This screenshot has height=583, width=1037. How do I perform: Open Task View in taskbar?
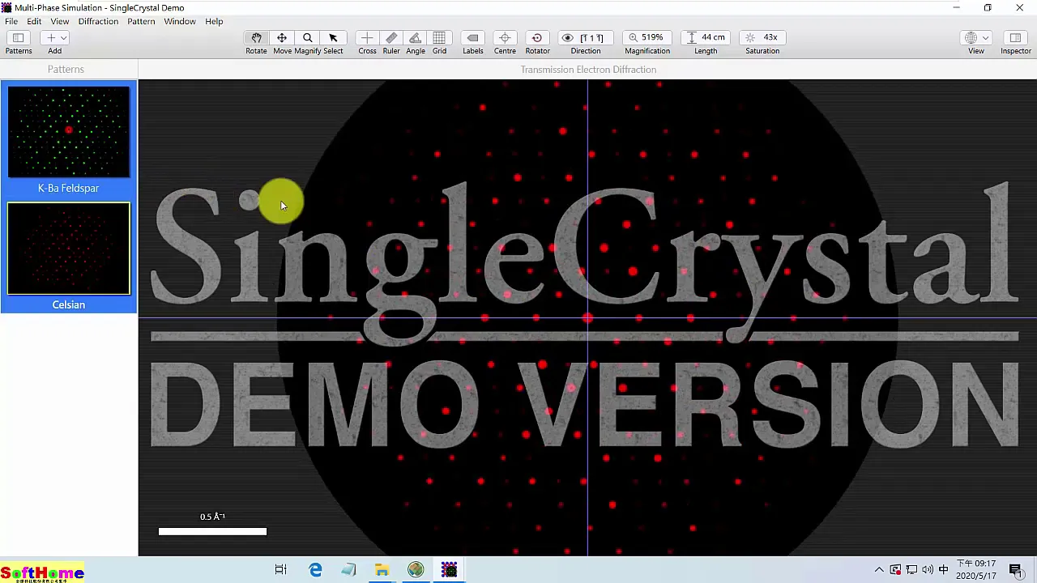click(280, 570)
